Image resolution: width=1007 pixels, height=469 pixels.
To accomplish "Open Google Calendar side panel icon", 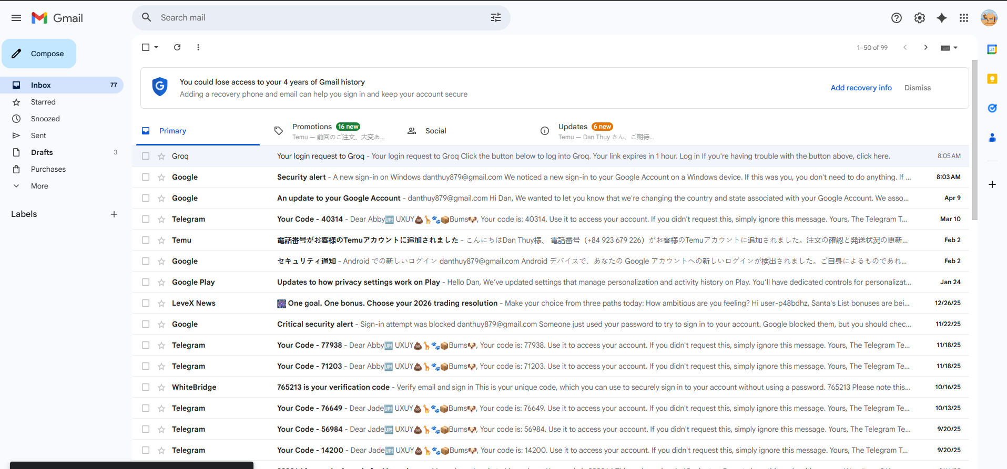I will [x=992, y=49].
